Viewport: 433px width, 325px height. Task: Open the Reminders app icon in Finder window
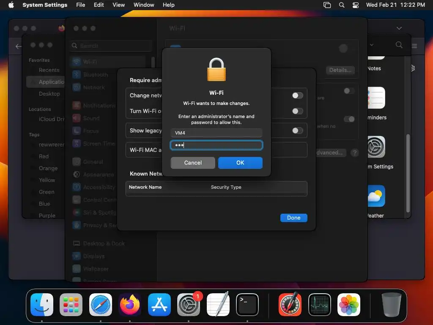376,98
